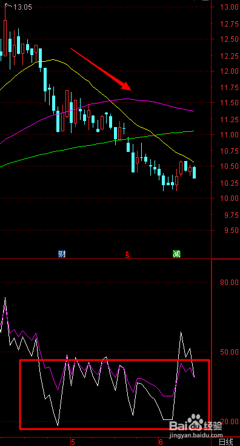Select the 日线 daily period label
The width and height of the screenshot is (240, 446).
[226, 442]
